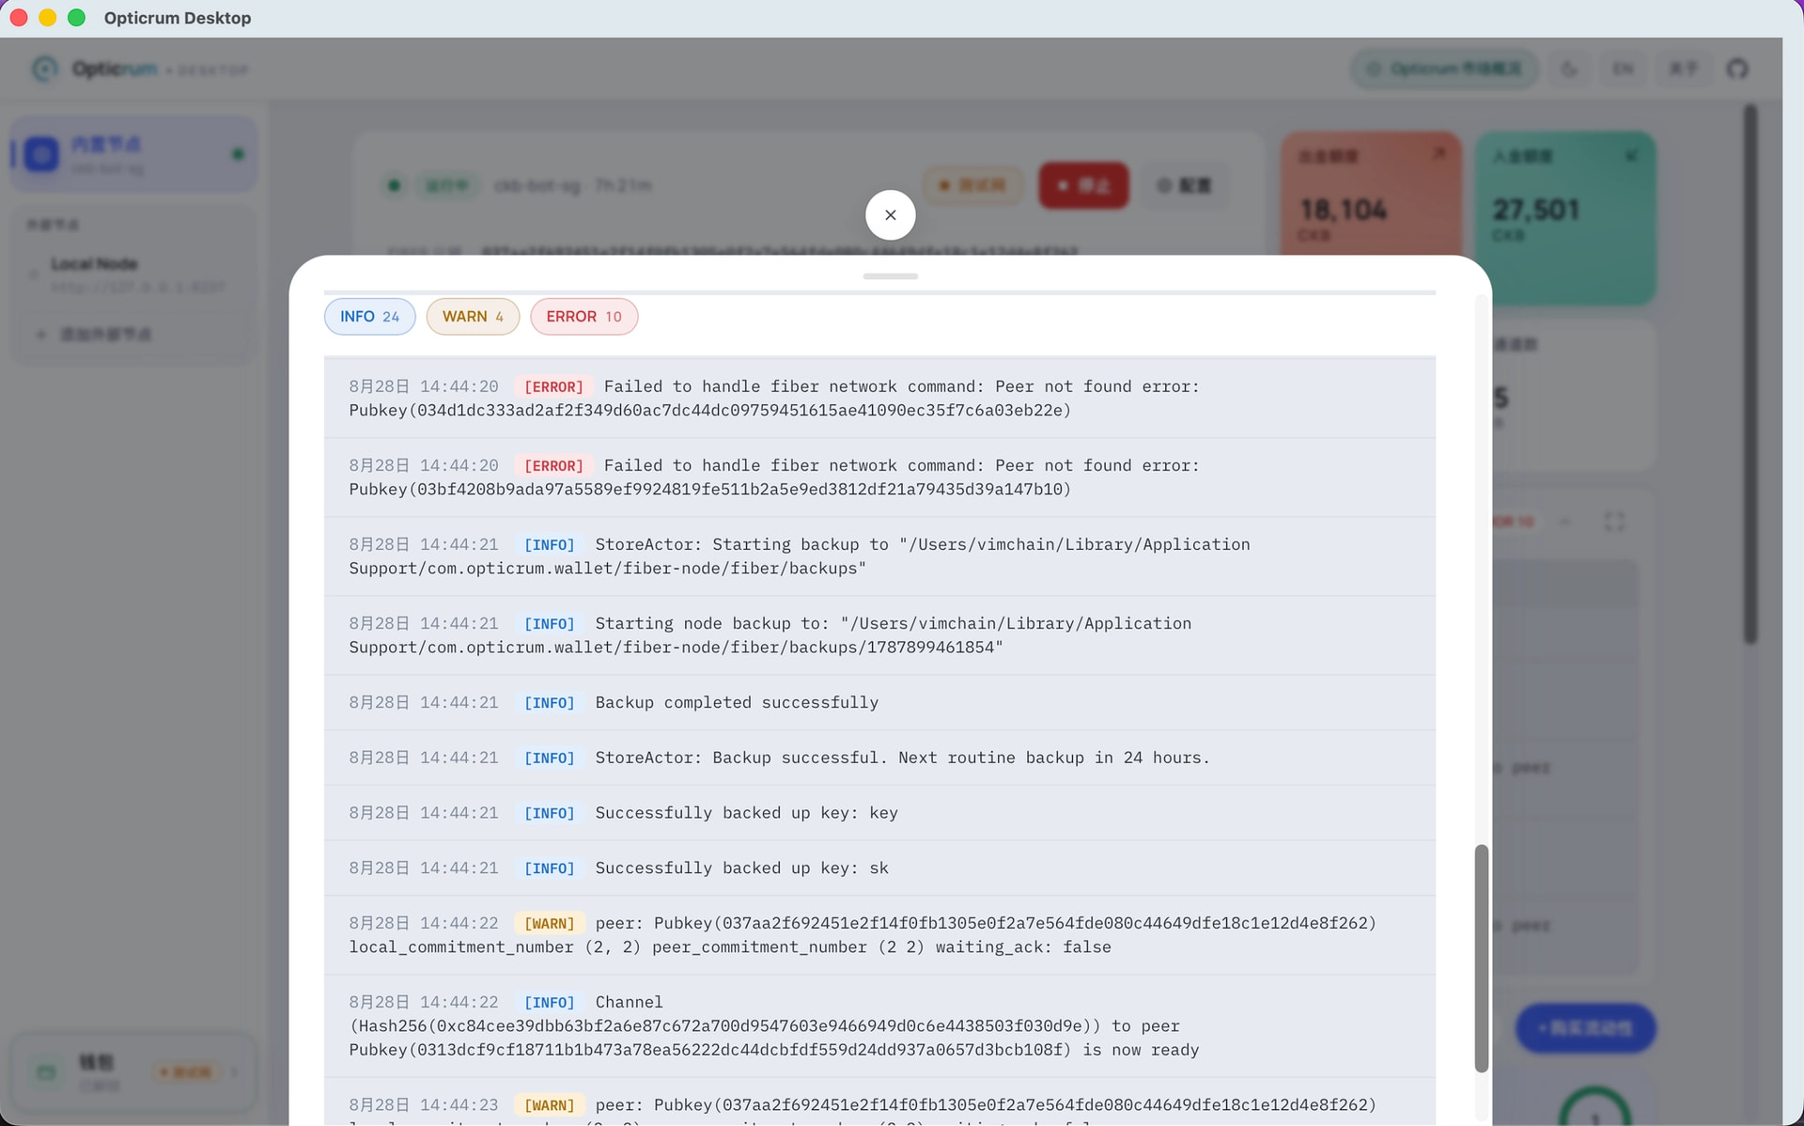1804x1126 pixels.
Task: Select the 'Successfully backed up key: sk' entry
Action: click(x=879, y=868)
